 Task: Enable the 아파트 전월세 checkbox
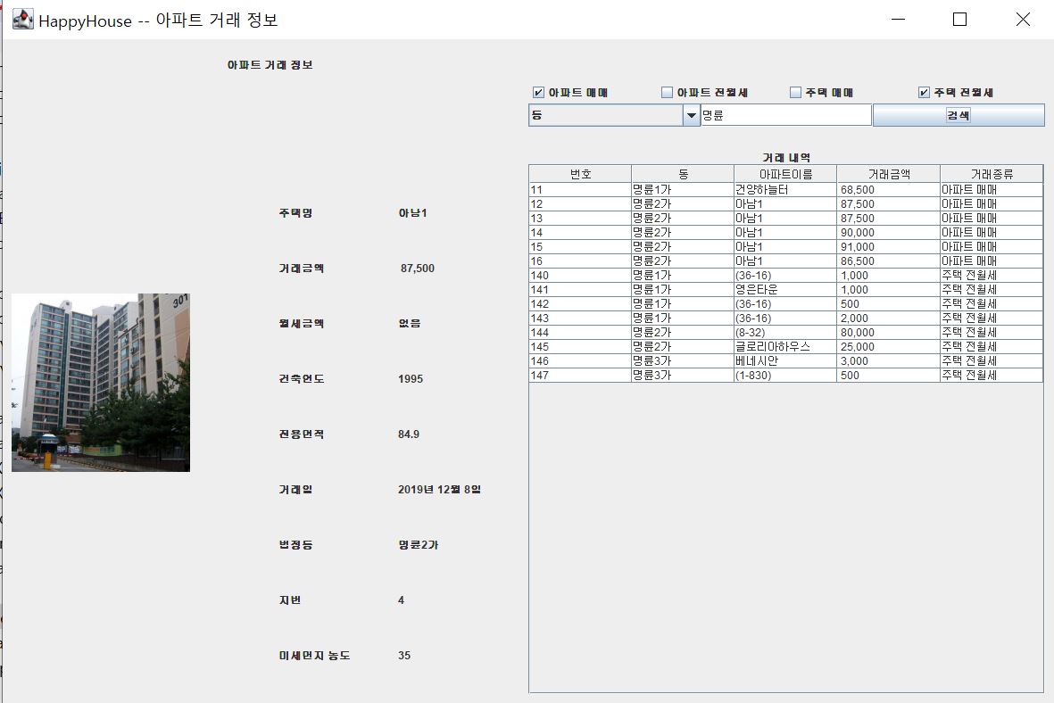point(667,93)
